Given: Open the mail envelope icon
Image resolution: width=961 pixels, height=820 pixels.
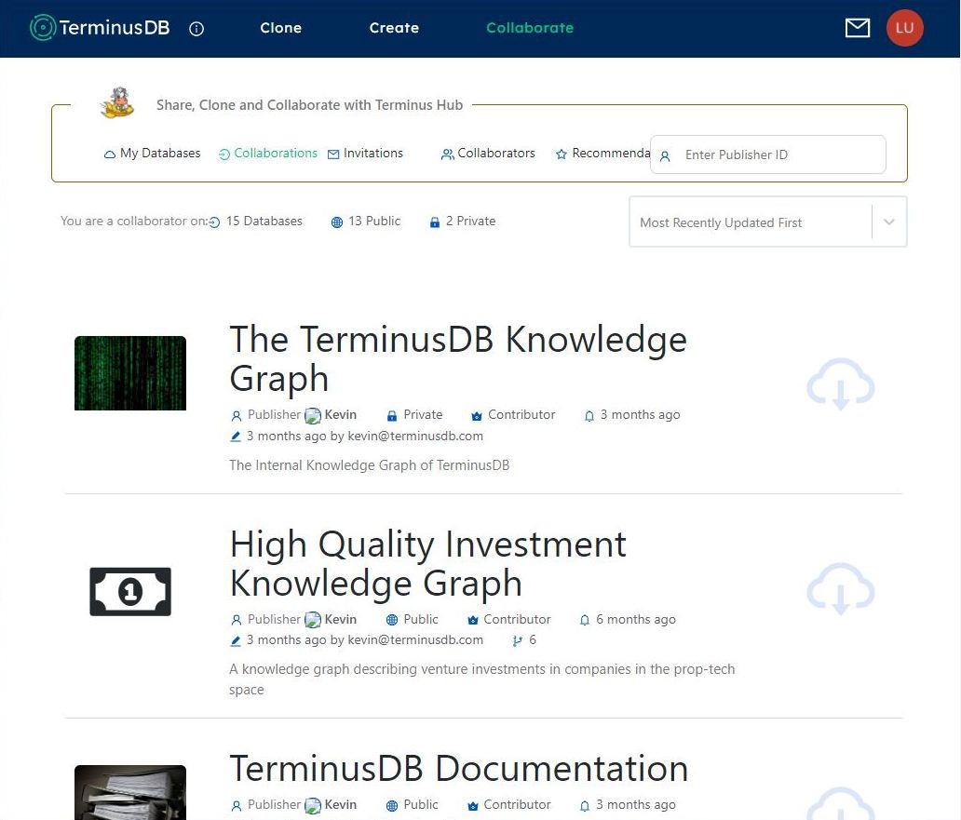Looking at the screenshot, I should pyautogui.click(x=857, y=28).
